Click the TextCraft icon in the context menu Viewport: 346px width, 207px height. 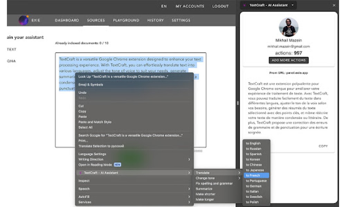click(80, 173)
